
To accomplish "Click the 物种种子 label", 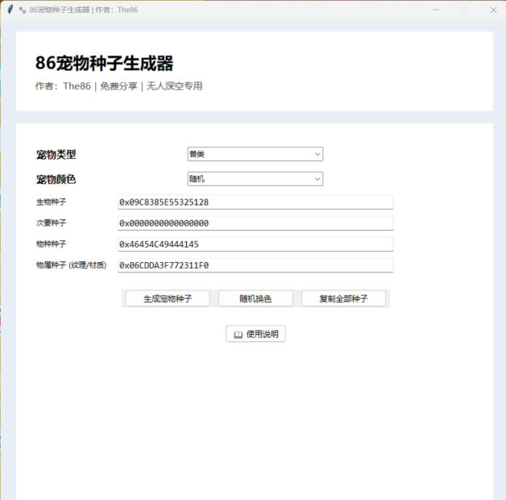I will click(x=51, y=244).
